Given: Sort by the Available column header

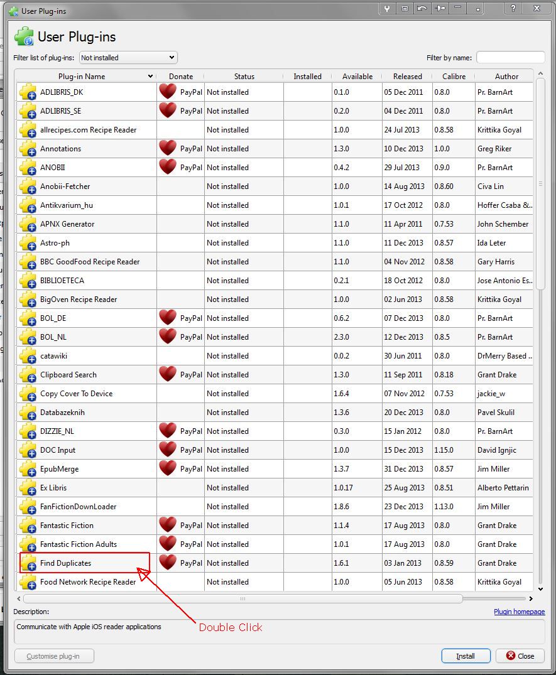Looking at the screenshot, I should [357, 77].
